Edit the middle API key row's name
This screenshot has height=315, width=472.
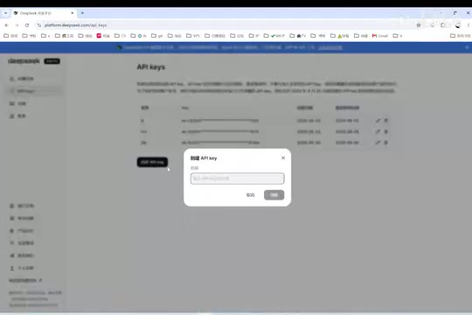pyautogui.click(x=378, y=132)
